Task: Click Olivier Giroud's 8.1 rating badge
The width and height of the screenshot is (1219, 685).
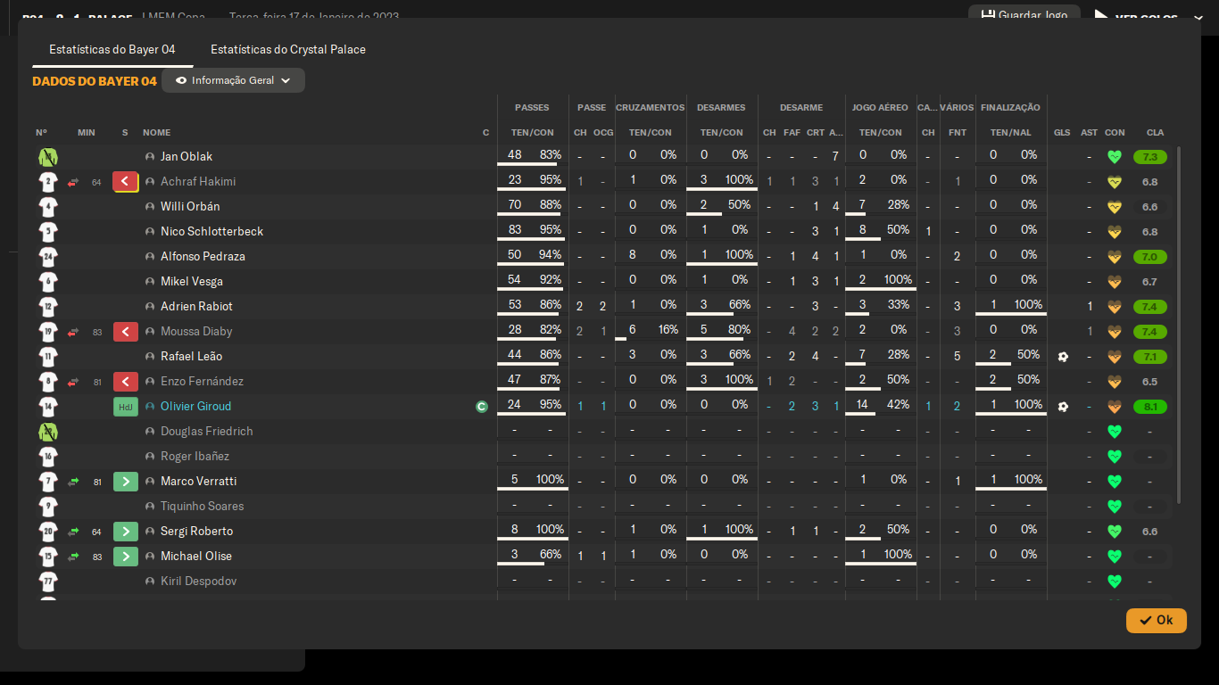Action: 1150,407
